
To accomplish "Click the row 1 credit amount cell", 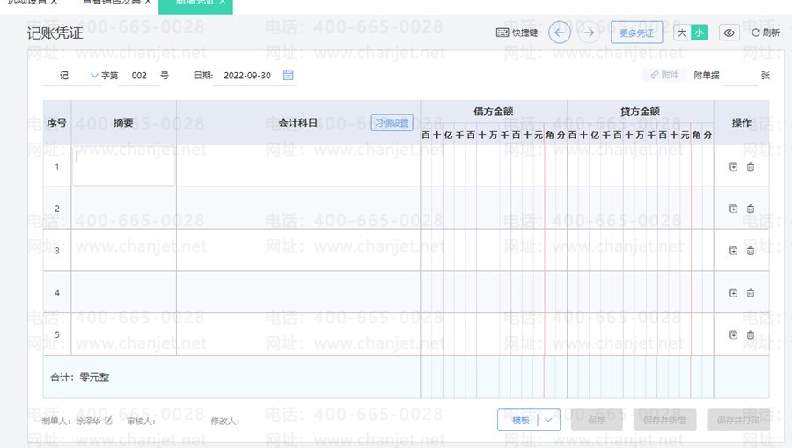I will (641, 165).
